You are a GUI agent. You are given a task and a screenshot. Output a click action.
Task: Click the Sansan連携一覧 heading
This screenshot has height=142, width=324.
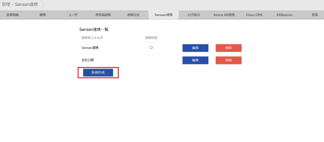94,30
